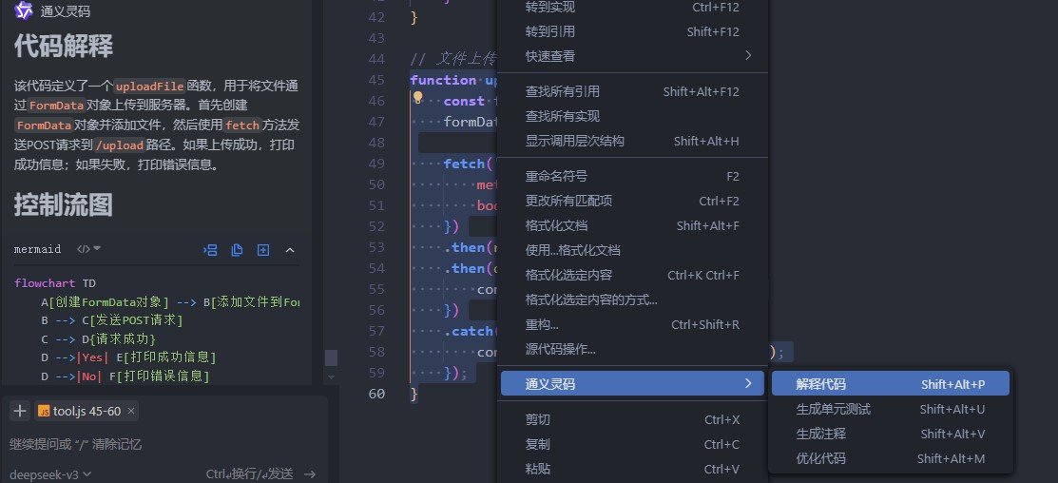Select 转到实现 in the context menu
1058x483 pixels.
click(x=632, y=8)
